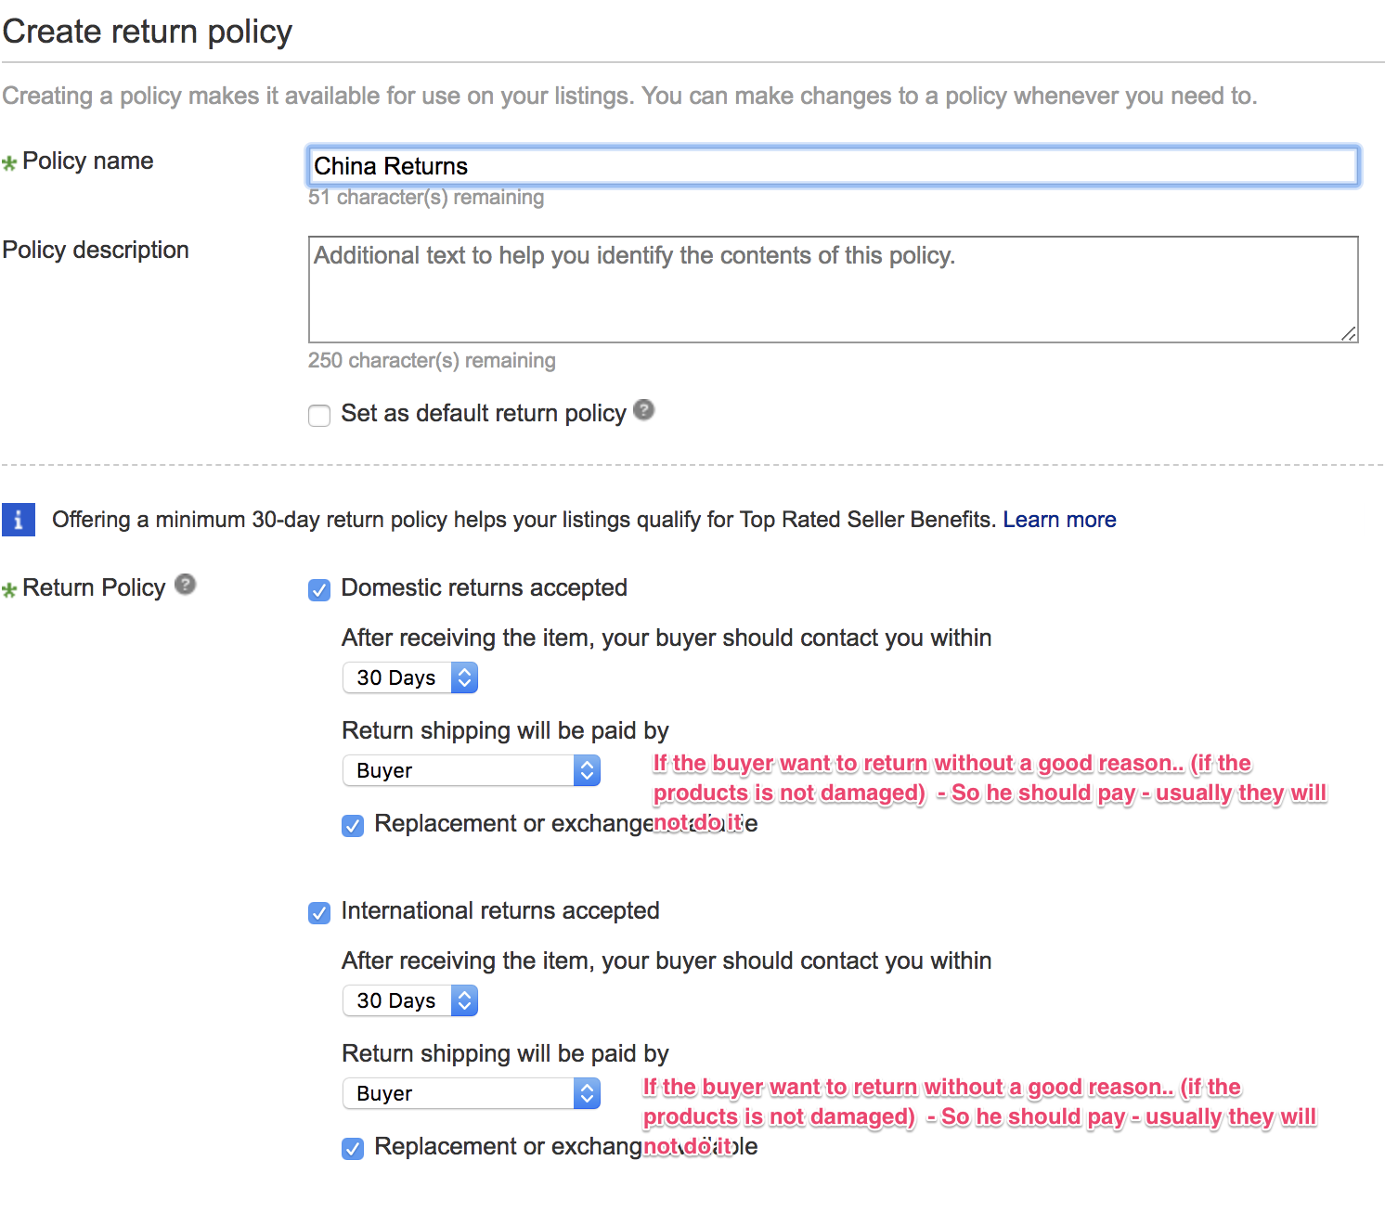Uncheck Domestic returns accepted
The height and width of the screenshot is (1212, 1385).
(319, 590)
